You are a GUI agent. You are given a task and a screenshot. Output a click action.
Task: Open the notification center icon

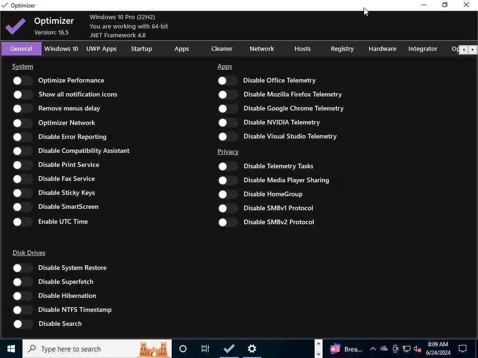(463, 349)
